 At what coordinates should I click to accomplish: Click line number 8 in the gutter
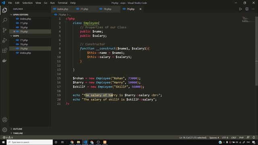tap(60, 48)
